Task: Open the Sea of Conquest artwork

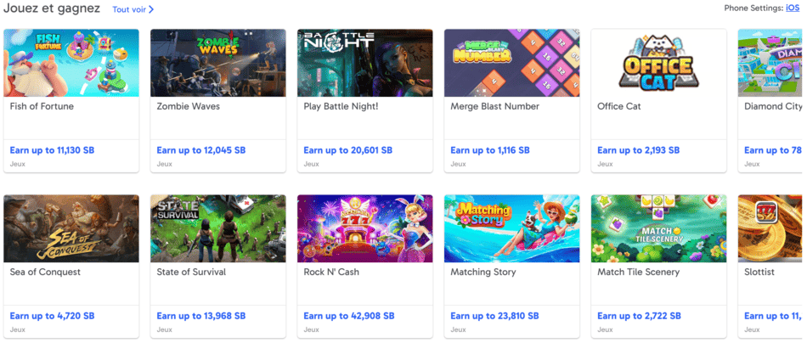Action: (x=71, y=228)
